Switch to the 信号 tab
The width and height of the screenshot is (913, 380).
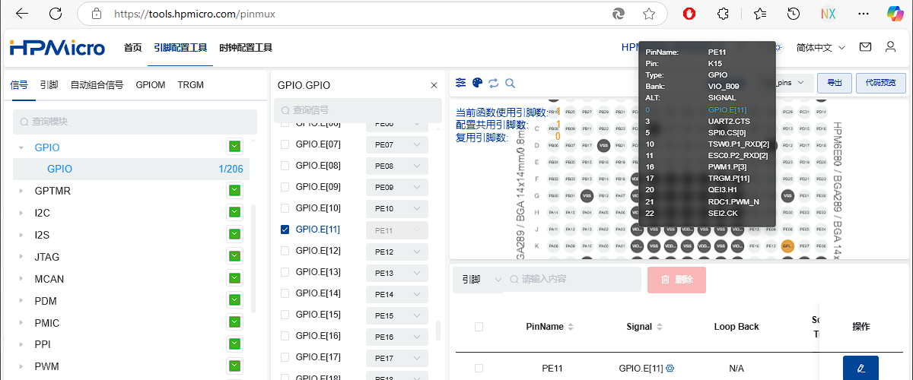pos(19,85)
